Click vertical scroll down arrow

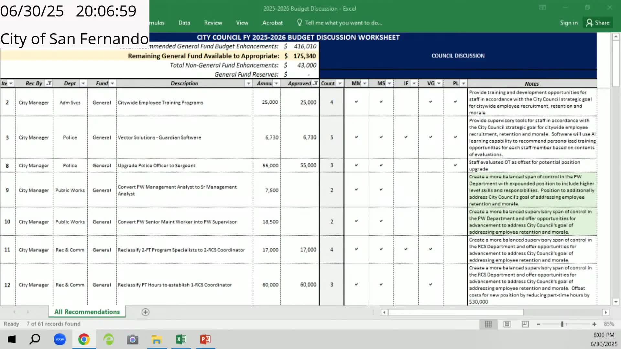[616, 302]
